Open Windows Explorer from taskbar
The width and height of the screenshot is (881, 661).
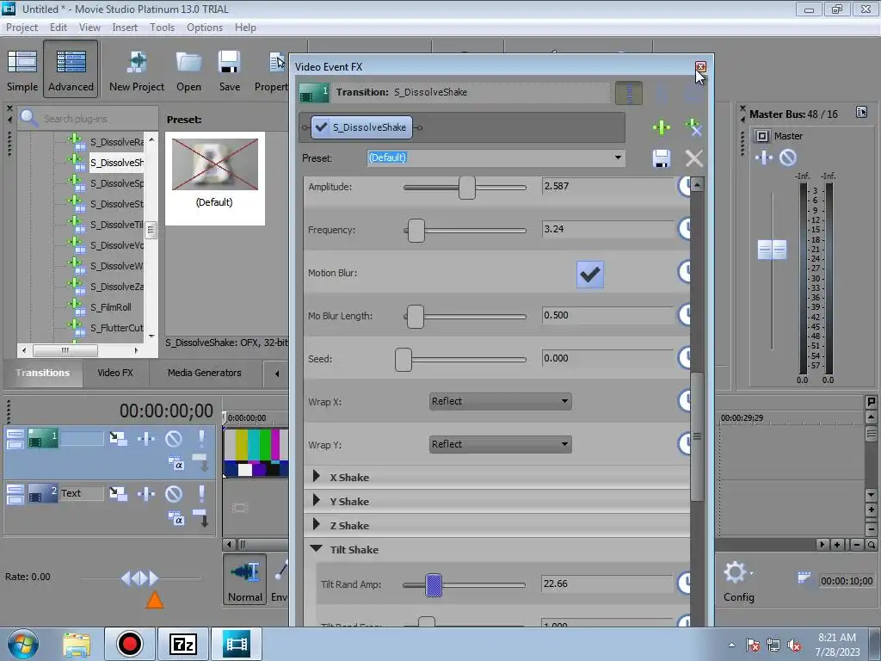point(77,645)
